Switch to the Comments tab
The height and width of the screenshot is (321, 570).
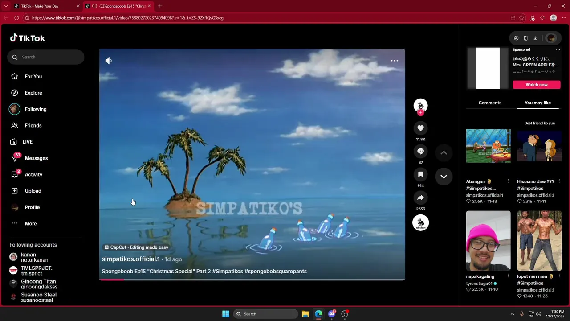coord(490,103)
